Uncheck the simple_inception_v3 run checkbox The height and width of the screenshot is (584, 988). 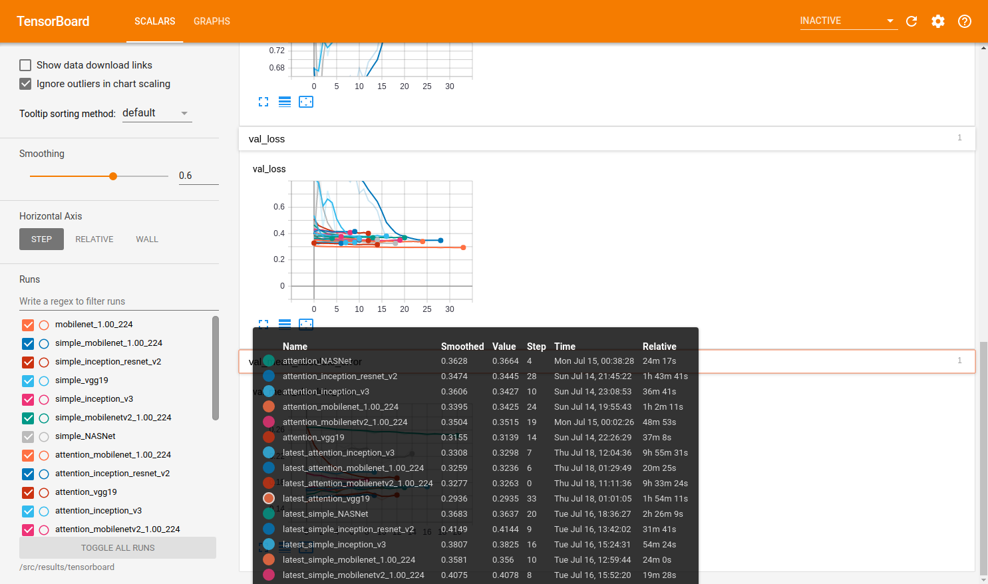tap(28, 400)
